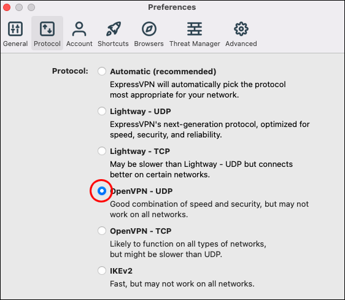345x300 pixels.
Task: Switch to the Threat Manager tab label
Action: click(x=195, y=44)
